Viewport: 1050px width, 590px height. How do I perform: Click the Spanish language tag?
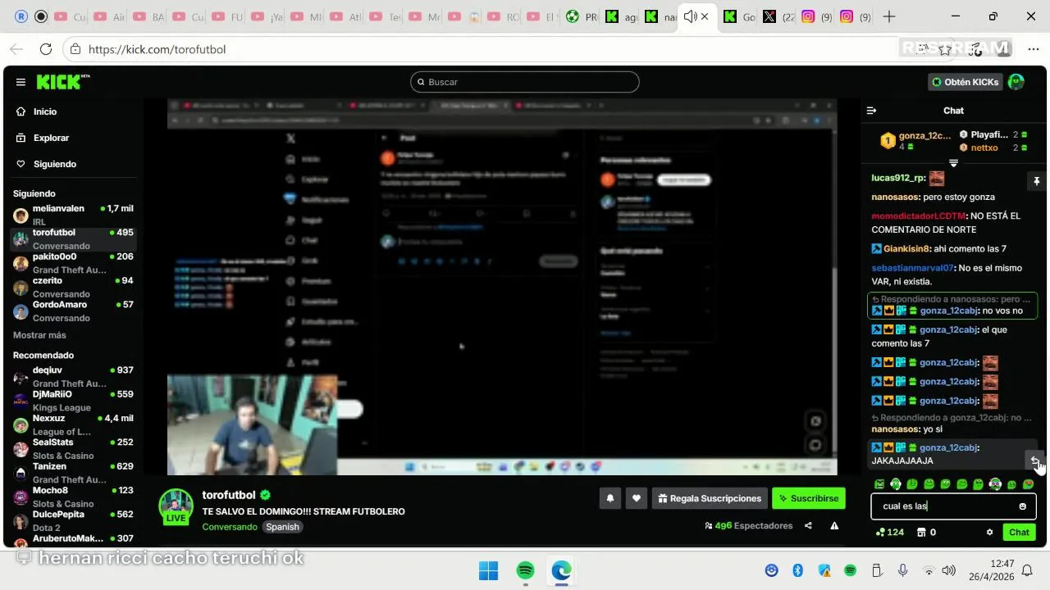pos(282,527)
